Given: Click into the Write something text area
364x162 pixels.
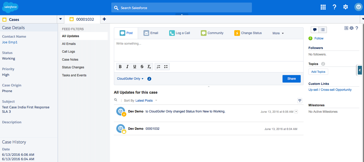Looking at the screenshot, I should [x=209, y=50].
